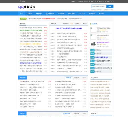Click the QQ业务乐园 site logo

[27, 7]
